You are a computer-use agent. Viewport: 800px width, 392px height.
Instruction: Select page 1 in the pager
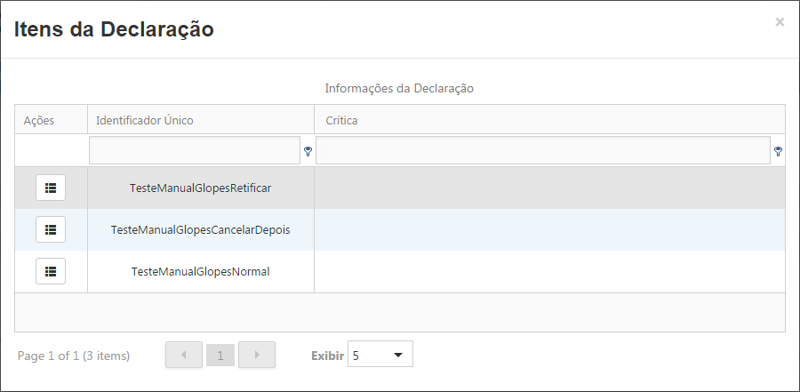click(220, 356)
